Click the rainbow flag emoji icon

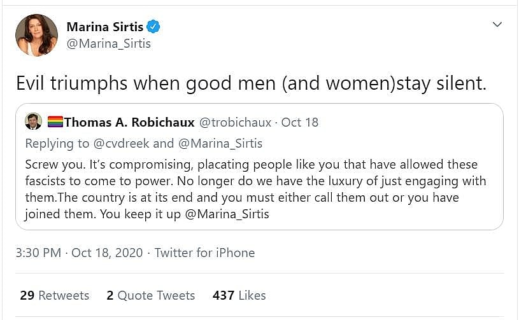[55, 122]
